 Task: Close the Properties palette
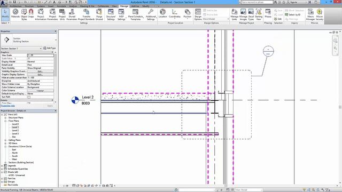(56, 31)
